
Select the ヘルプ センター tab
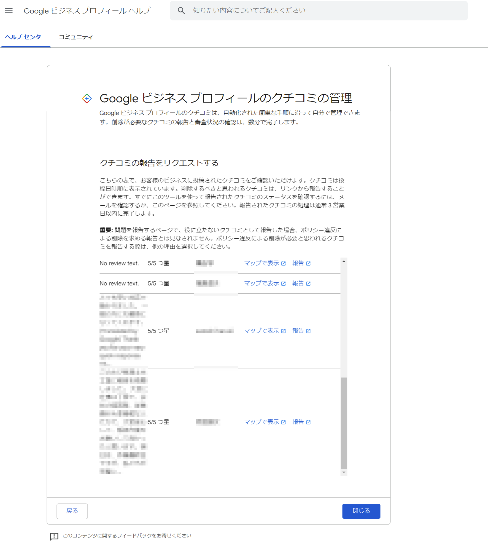[26, 37]
